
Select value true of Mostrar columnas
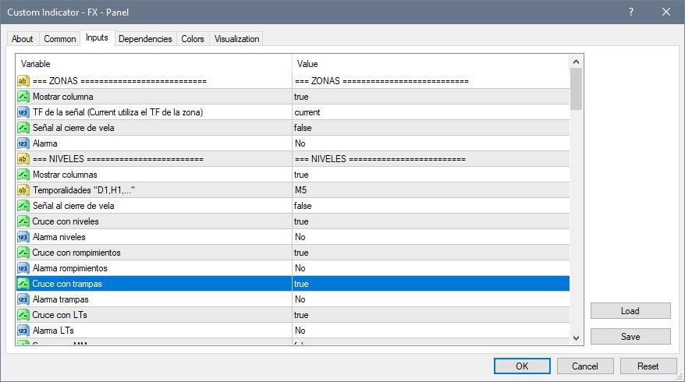(x=431, y=175)
